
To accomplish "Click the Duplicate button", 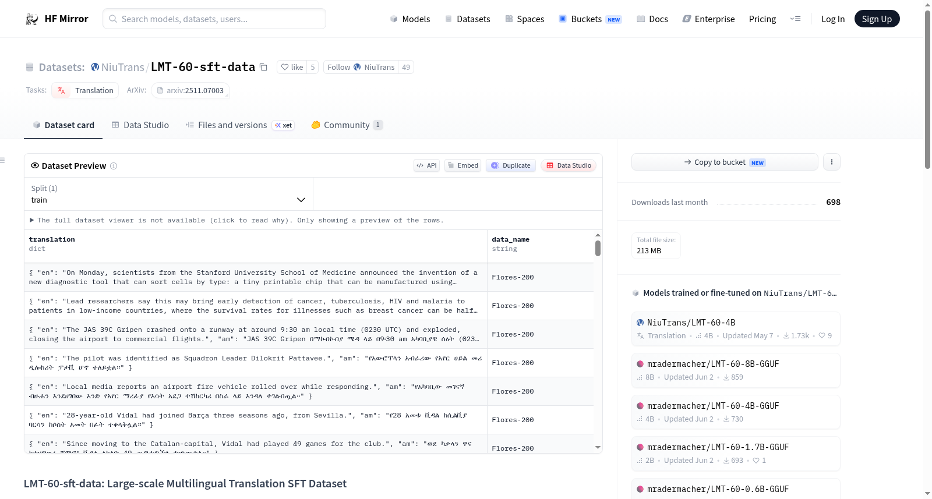I will coord(511,165).
